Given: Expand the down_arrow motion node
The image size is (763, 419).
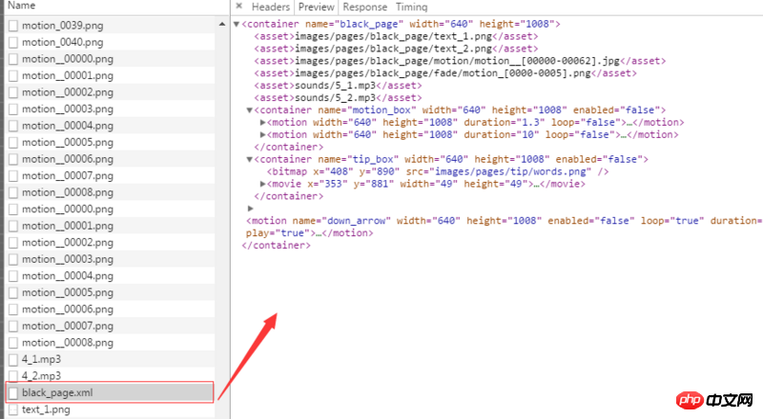Looking at the screenshot, I should [x=250, y=209].
